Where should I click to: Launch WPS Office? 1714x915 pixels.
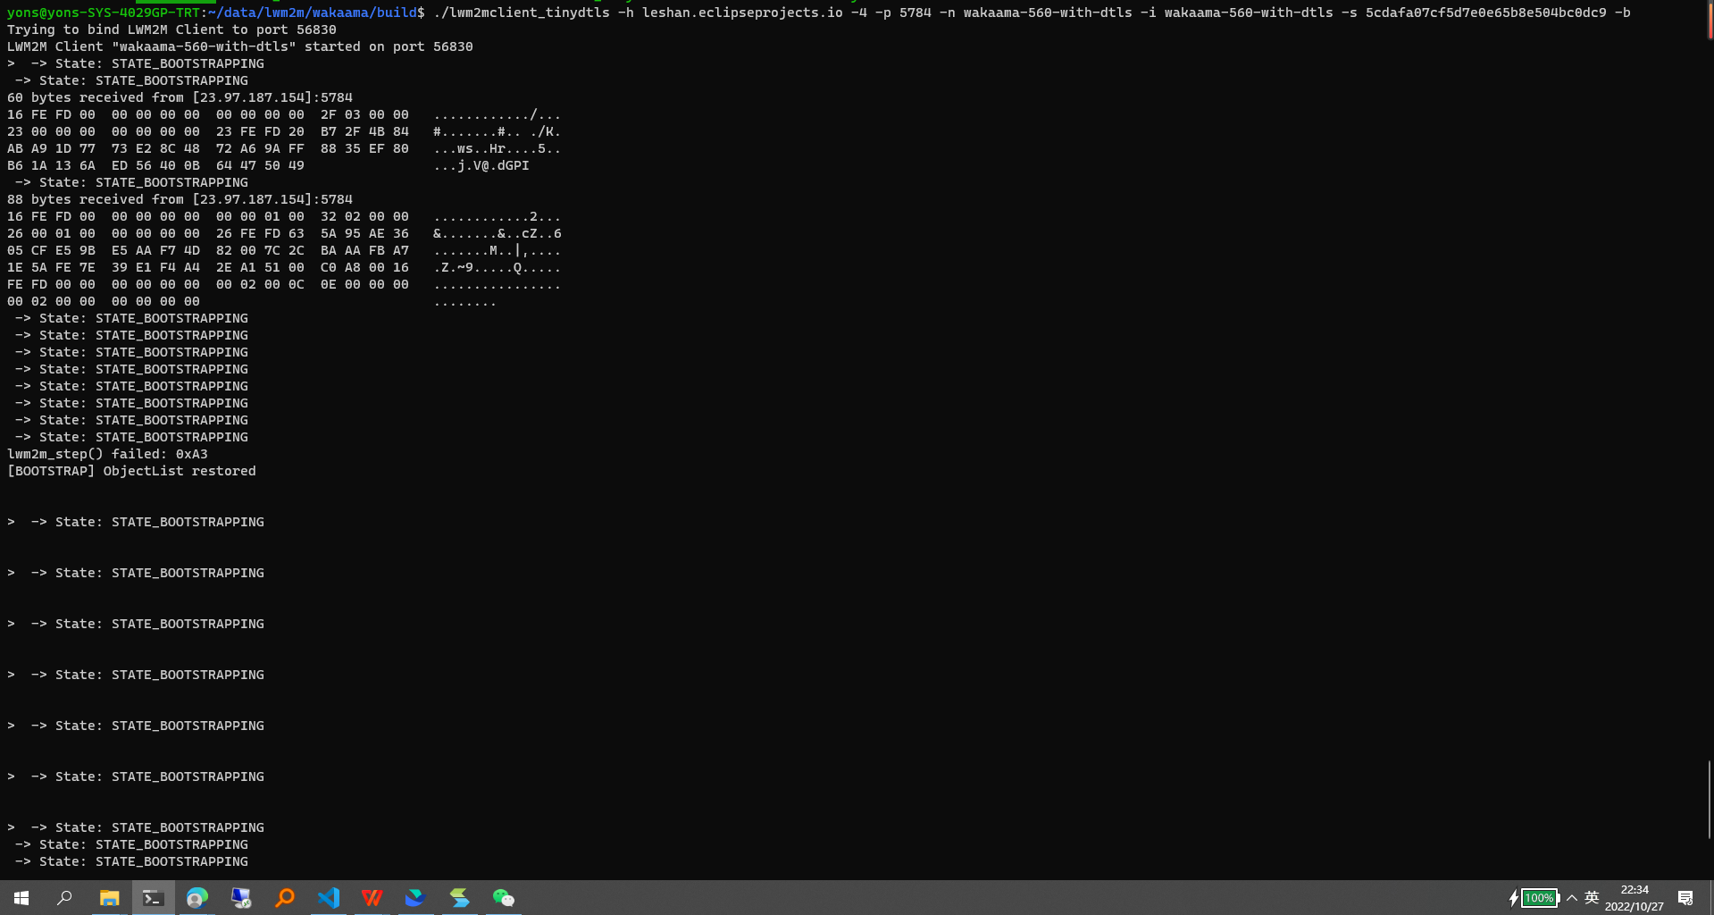tap(372, 898)
